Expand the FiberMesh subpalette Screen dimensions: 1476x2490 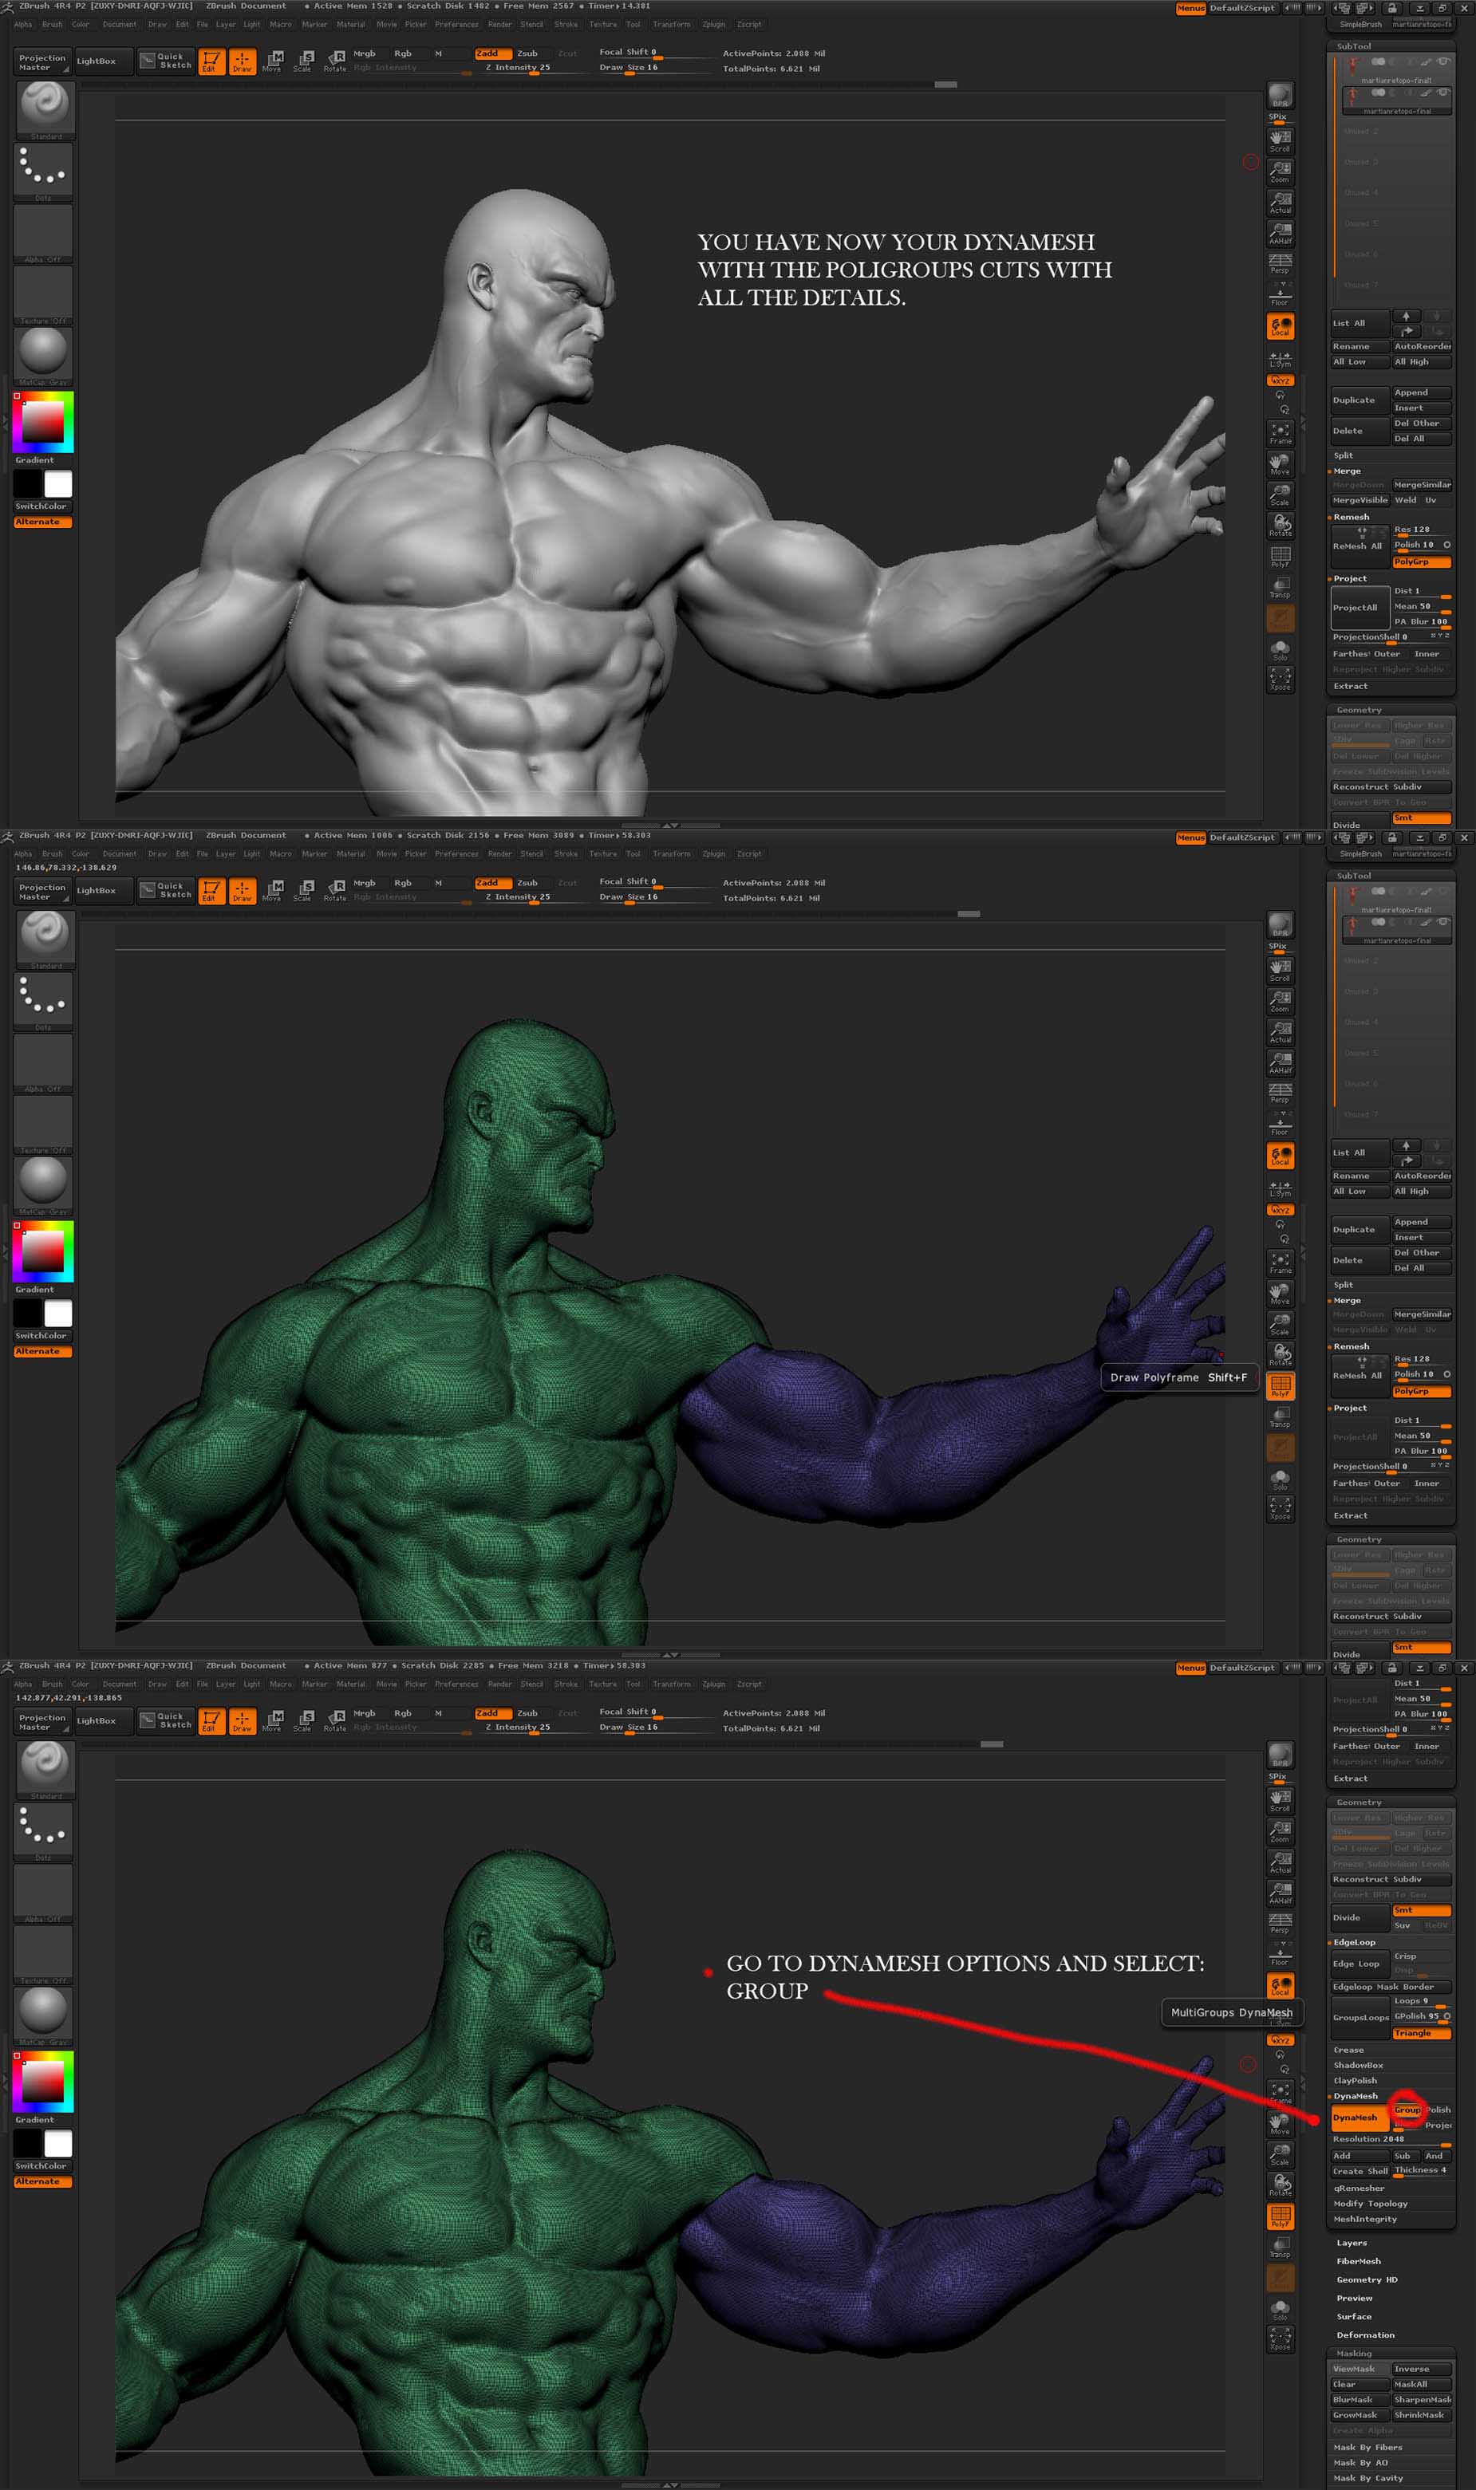(1359, 2261)
